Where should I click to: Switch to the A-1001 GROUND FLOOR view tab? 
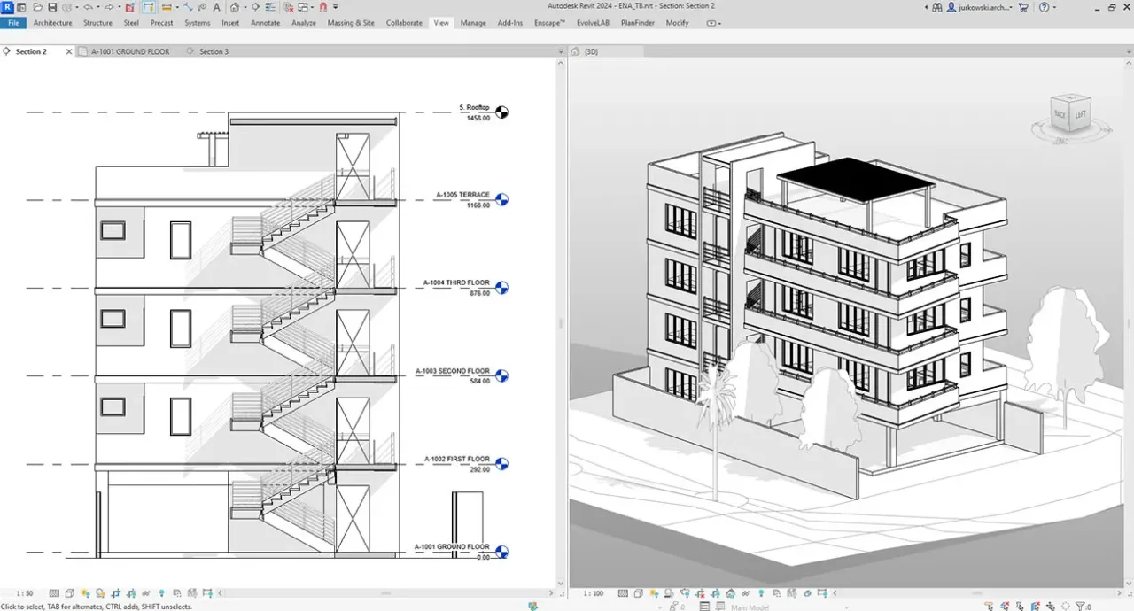pyautogui.click(x=130, y=52)
